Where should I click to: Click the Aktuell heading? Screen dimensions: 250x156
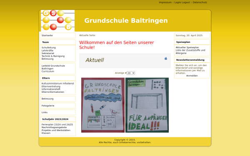[95, 60]
